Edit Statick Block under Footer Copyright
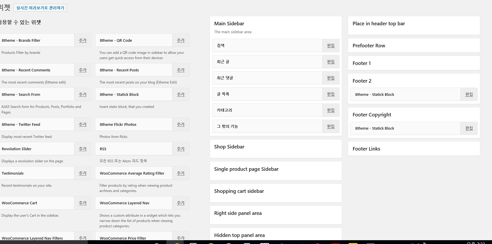This screenshot has width=492, height=244. pos(469,128)
